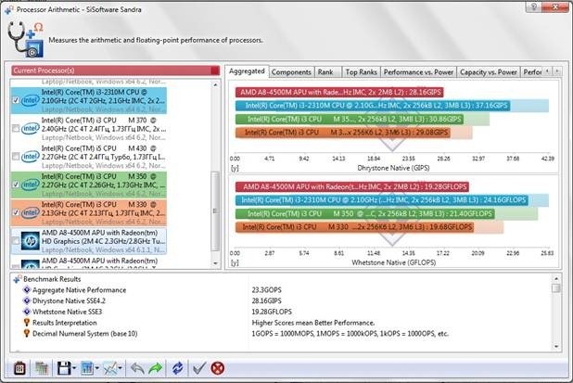The width and height of the screenshot is (573, 383).
Task: Click the results pane scroll-down arrow
Action: (556, 346)
